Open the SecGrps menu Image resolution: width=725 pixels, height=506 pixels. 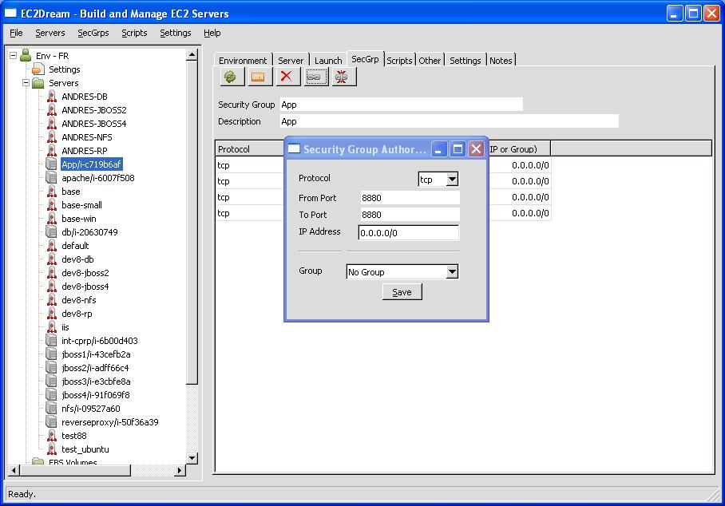coord(93,33)
